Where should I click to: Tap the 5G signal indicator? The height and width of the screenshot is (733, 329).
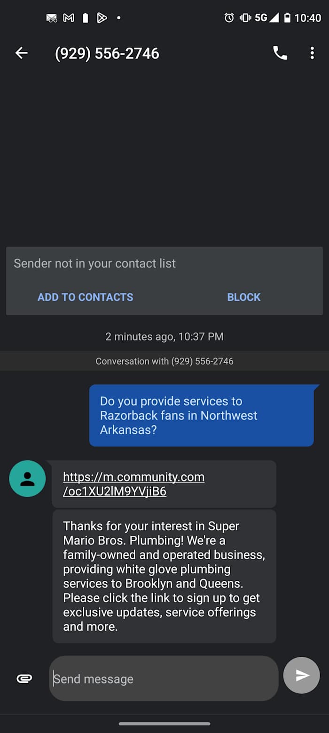(261, 17)
